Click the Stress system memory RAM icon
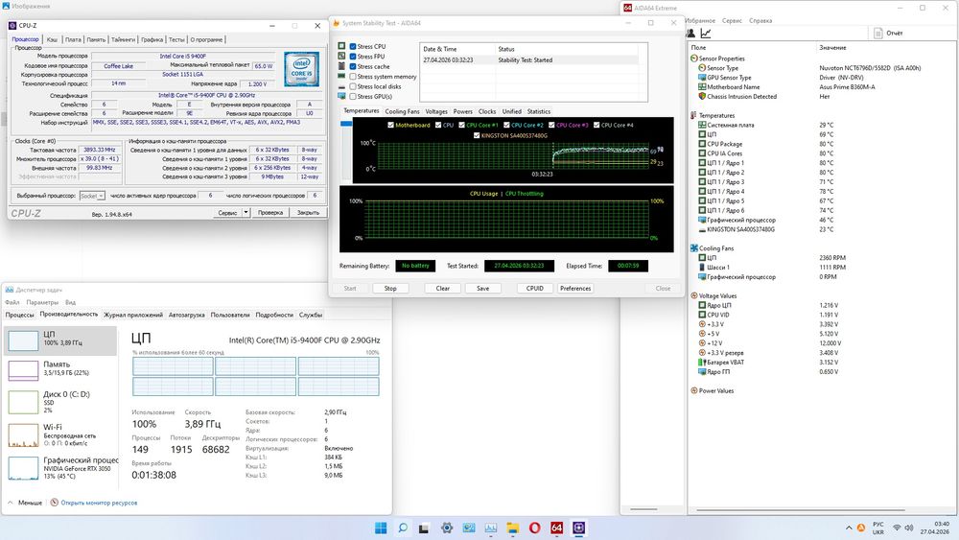959x540 pixels. click(342, 77)
